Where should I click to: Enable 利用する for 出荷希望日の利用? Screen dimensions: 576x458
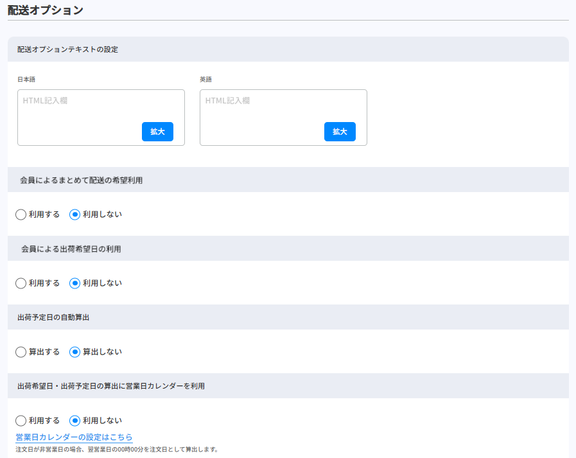21,283
